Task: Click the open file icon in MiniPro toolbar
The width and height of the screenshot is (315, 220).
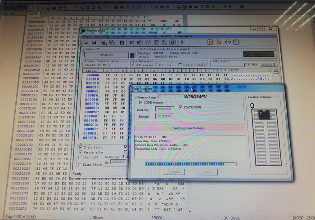Action: point(86,43)
